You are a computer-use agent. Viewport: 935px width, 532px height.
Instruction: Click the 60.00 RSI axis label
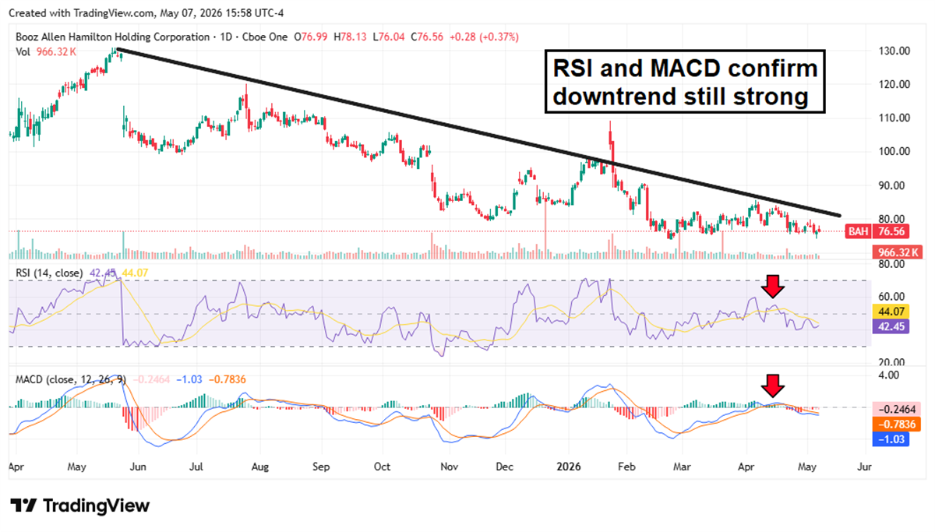point(893,296)
